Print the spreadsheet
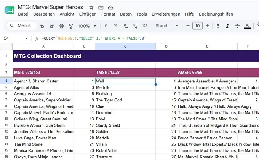259x160 pixels. pos(61,26)
